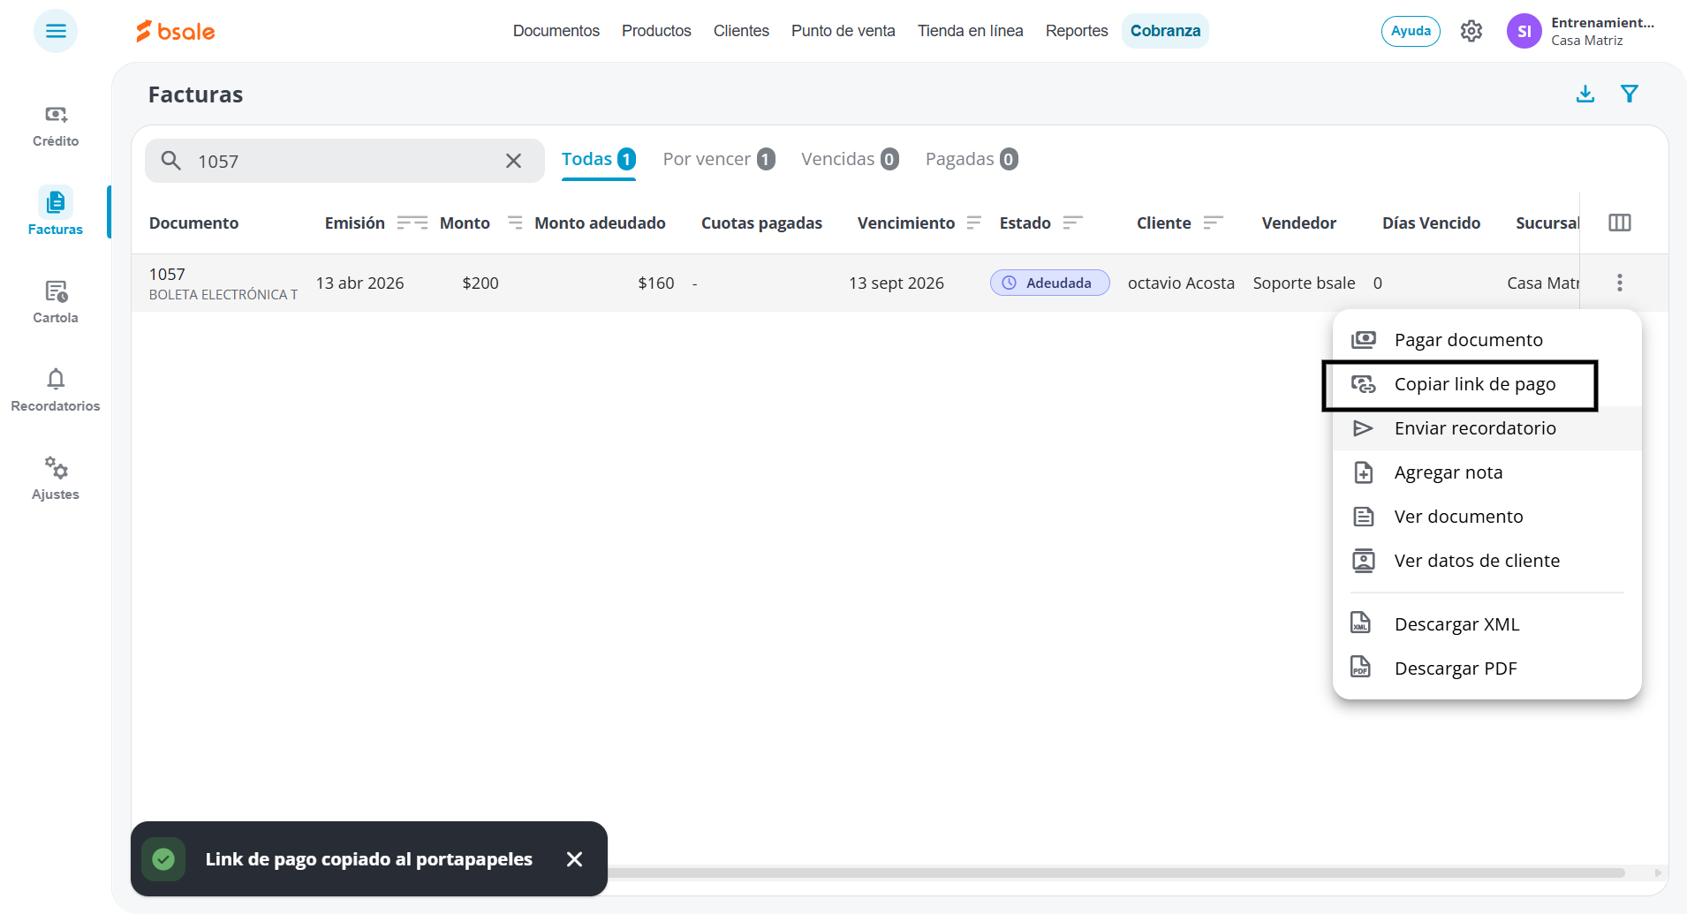Open the Documentos top menu
Screen dimensions: 1687x914
click(x=556, y=31)
